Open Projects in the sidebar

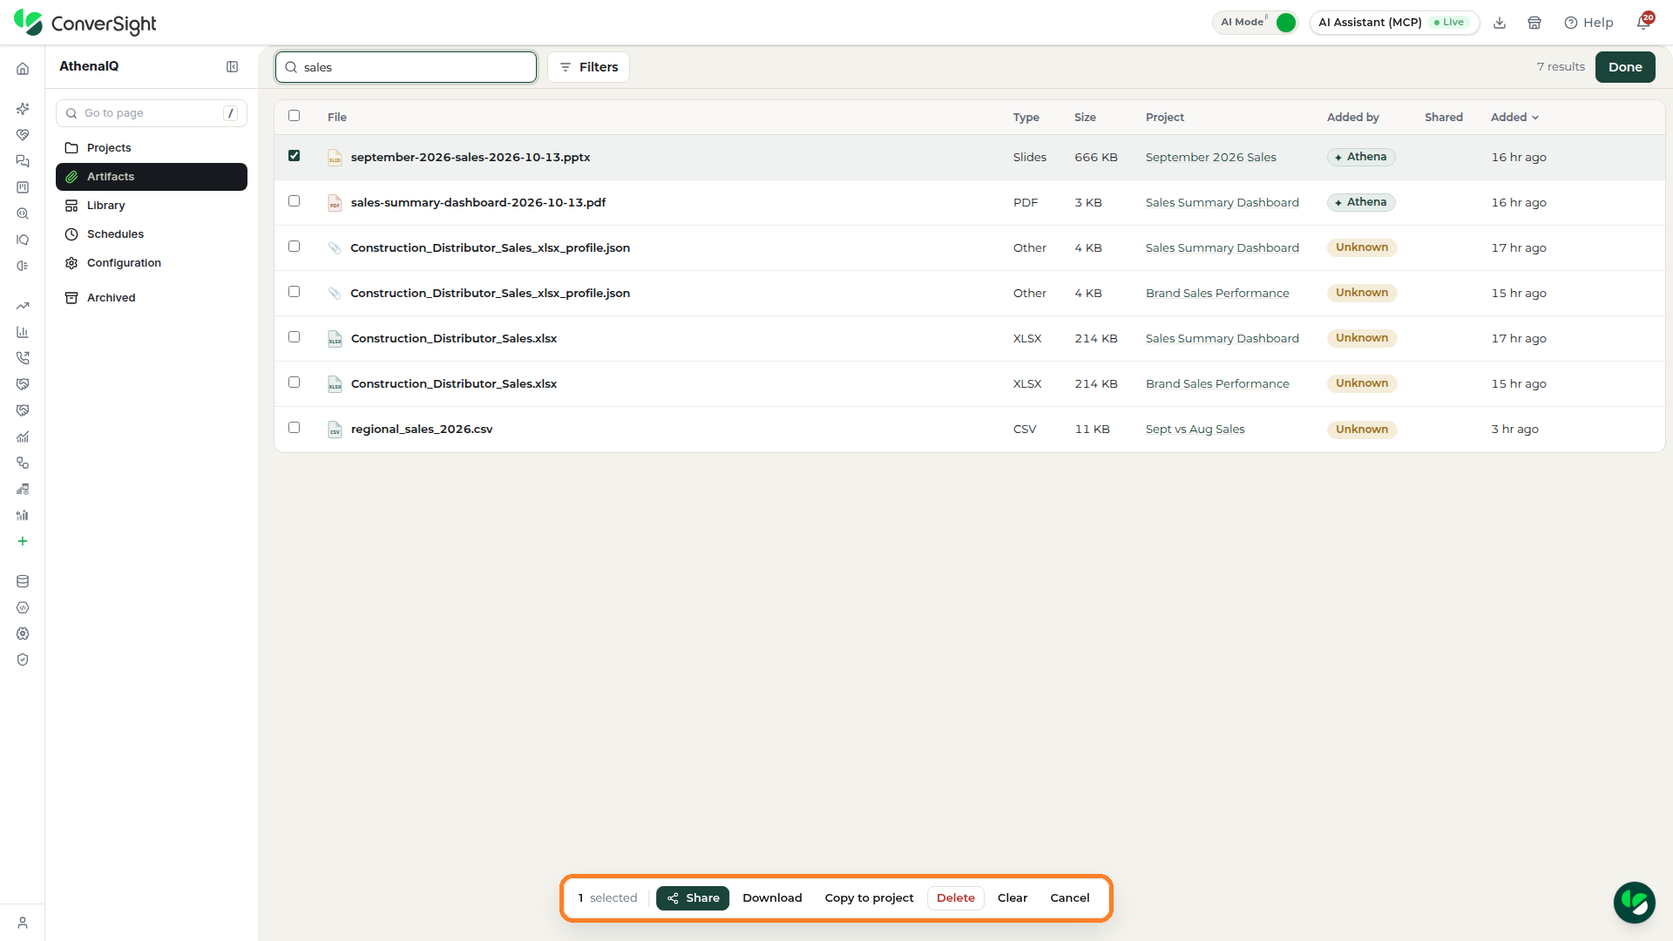click(152, 148)
